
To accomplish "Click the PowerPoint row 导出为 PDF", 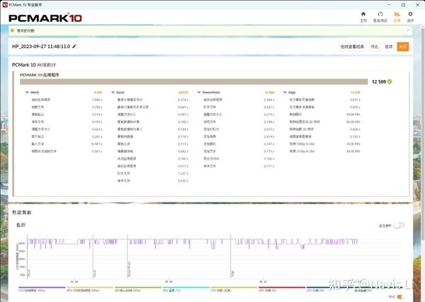I will pyautogui.click(x=211, y=159).
